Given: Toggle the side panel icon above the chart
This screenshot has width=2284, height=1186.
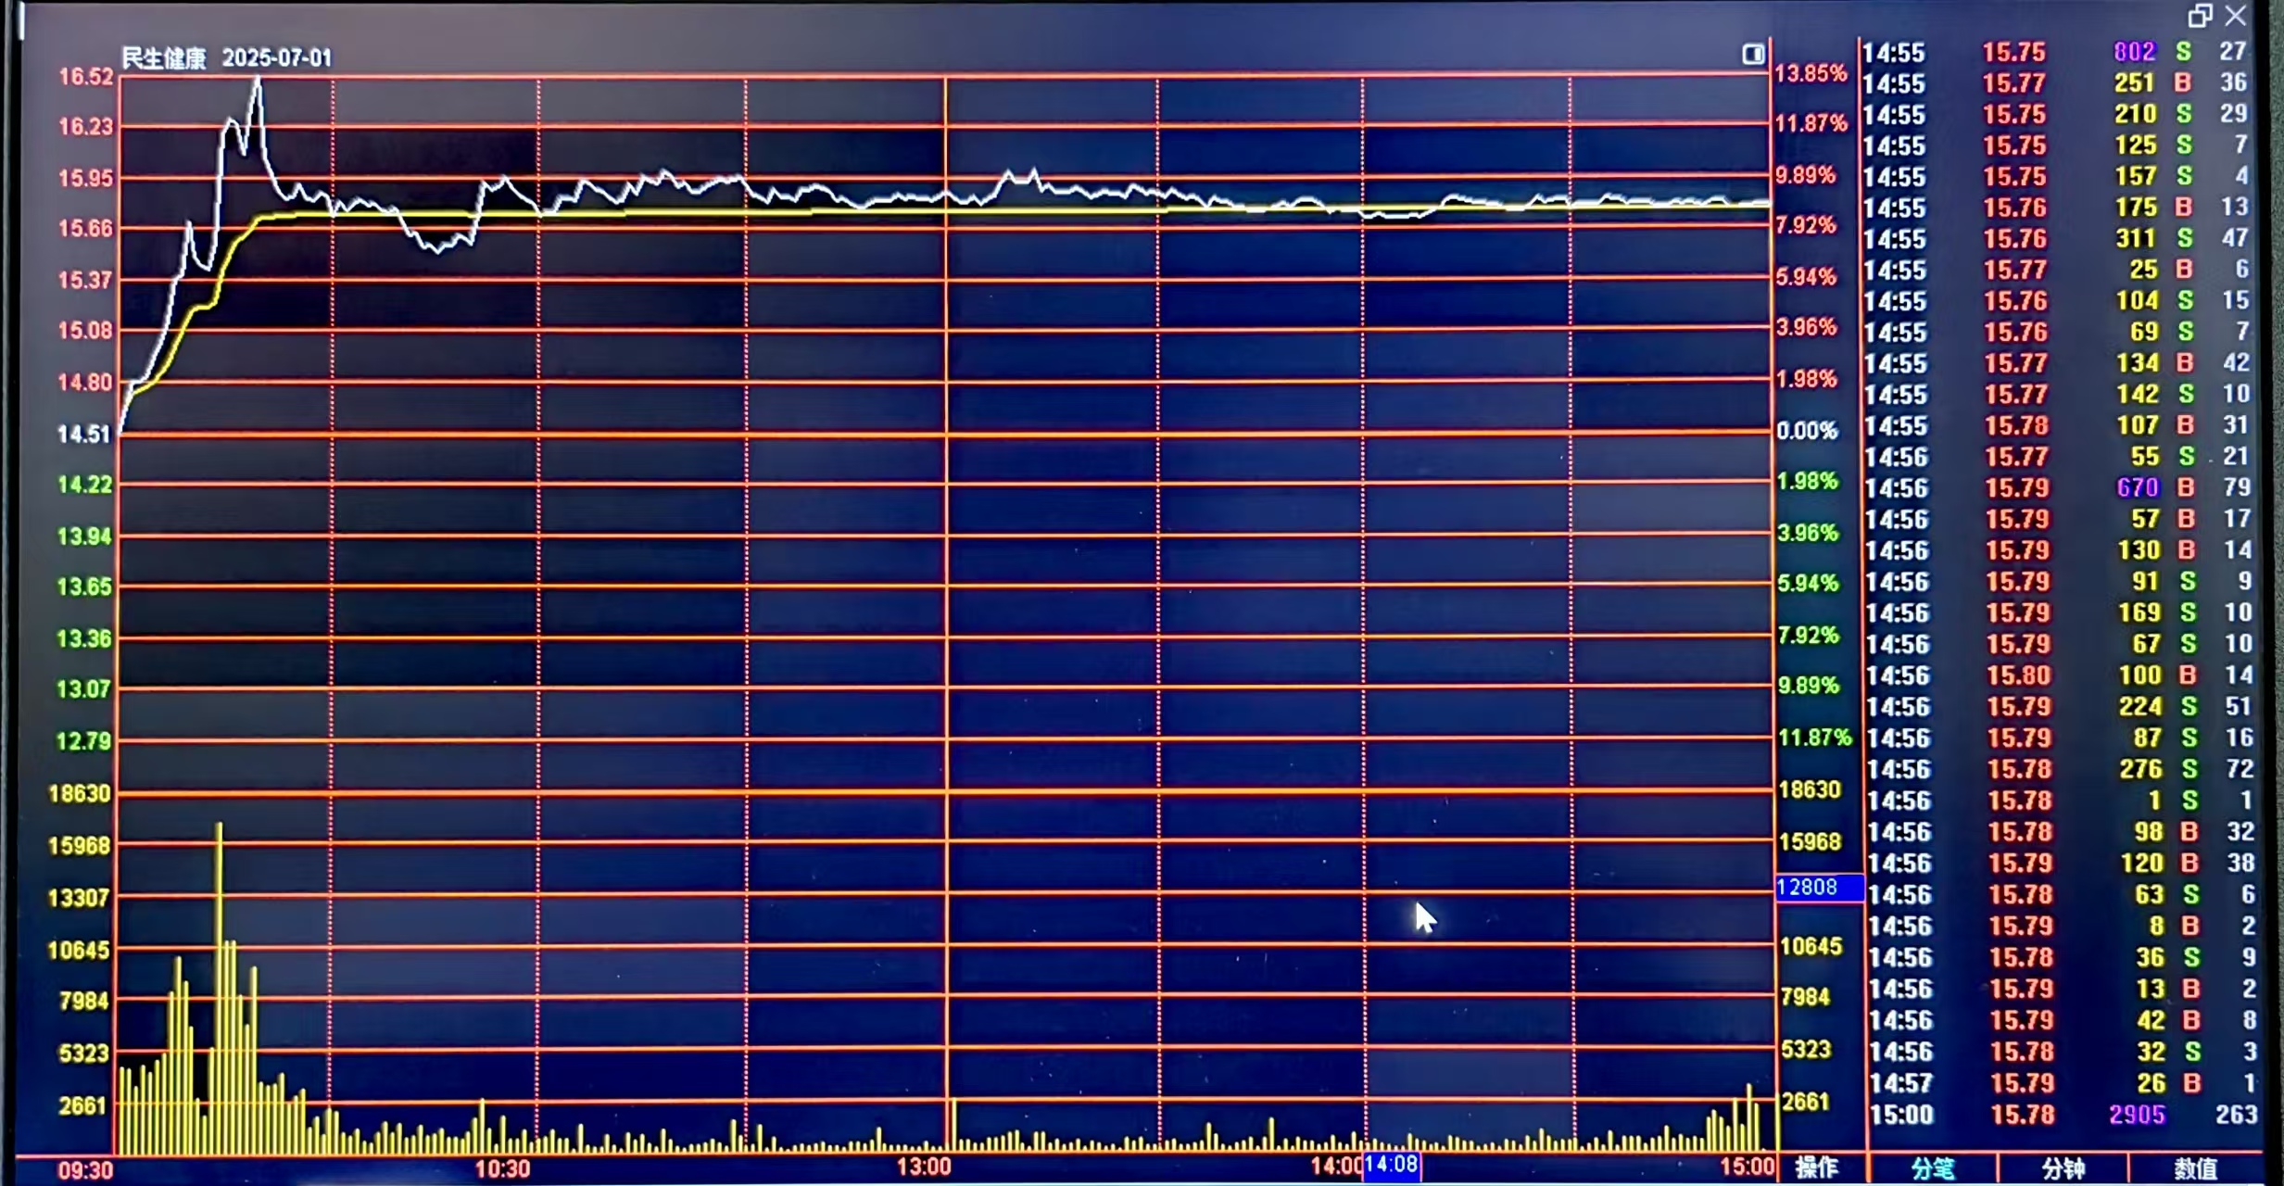Looking at the screenshot, I should (1752, 55).
